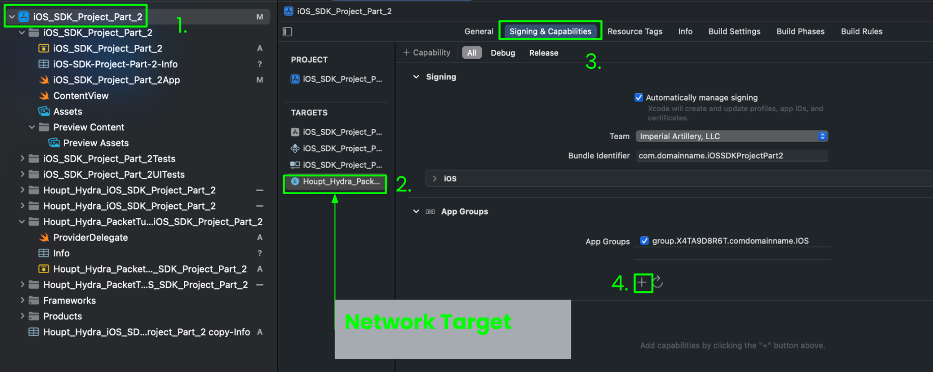Open the Team dropdown Imperial Artillery, LLC

click(x=732, y=136)
